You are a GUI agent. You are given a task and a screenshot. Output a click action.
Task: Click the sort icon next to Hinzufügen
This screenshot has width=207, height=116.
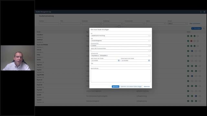204,28
